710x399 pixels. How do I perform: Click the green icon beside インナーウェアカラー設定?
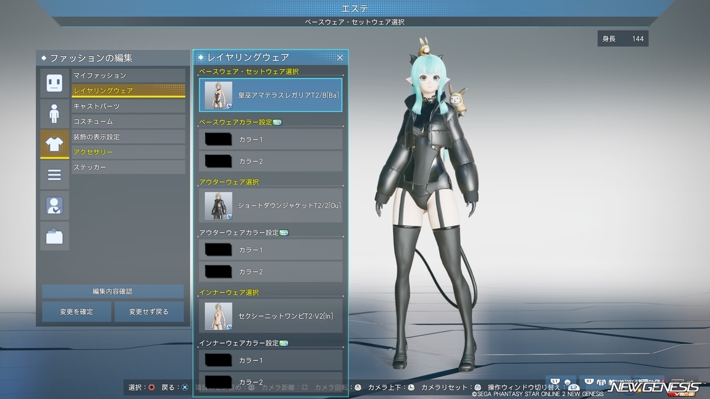tap(283, 343)
